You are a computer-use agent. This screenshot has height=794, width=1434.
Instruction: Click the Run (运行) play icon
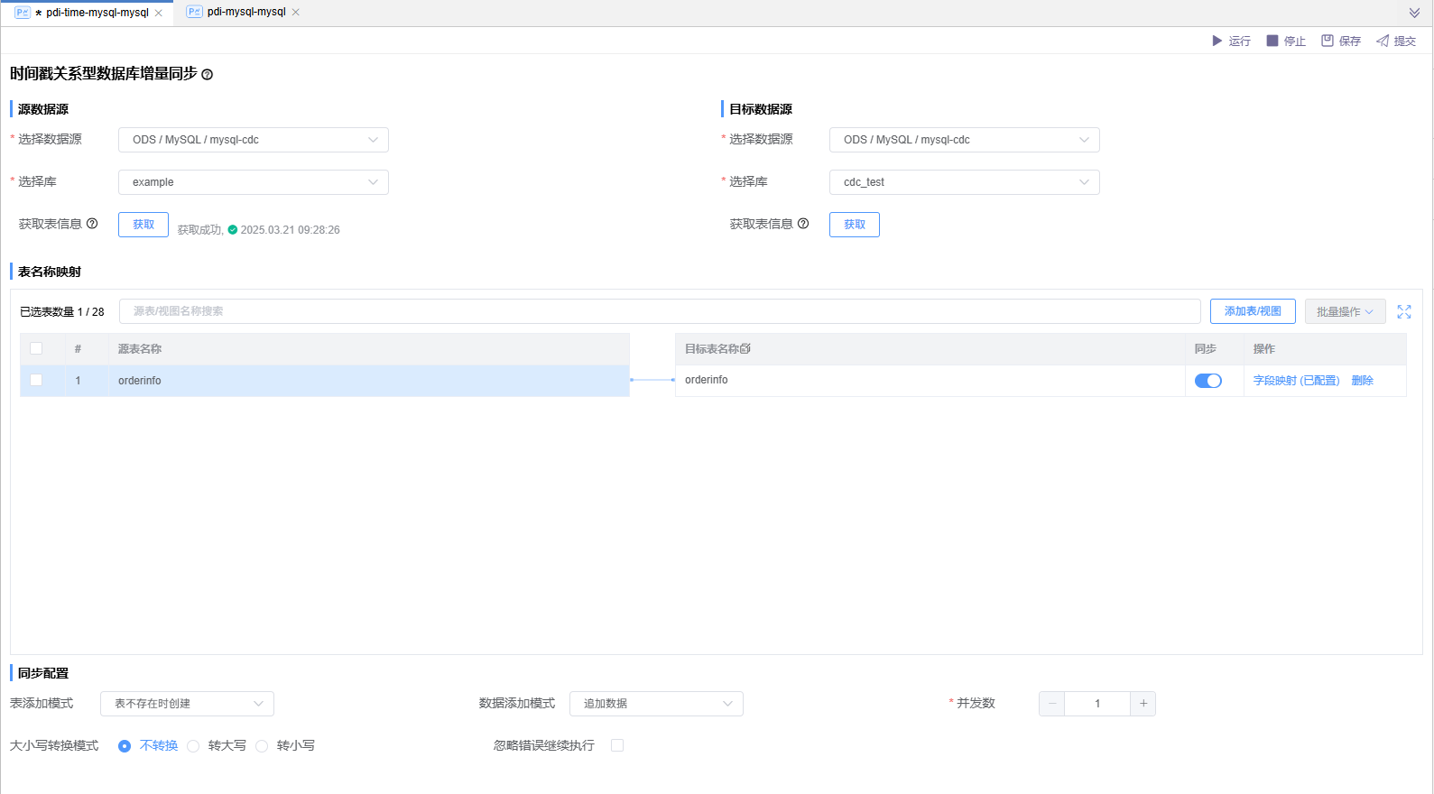tap(1217, 41)
